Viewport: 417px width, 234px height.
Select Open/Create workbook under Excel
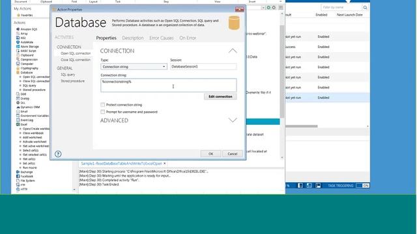(x=36, y=129)
